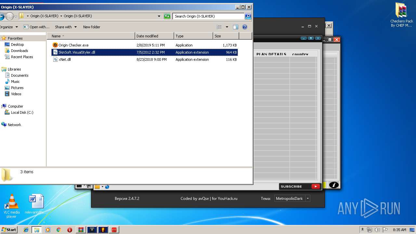This screenshot has height=234, width=416.
Task: Click the PLAN DETAILS column header
Action: coord(271,54)
